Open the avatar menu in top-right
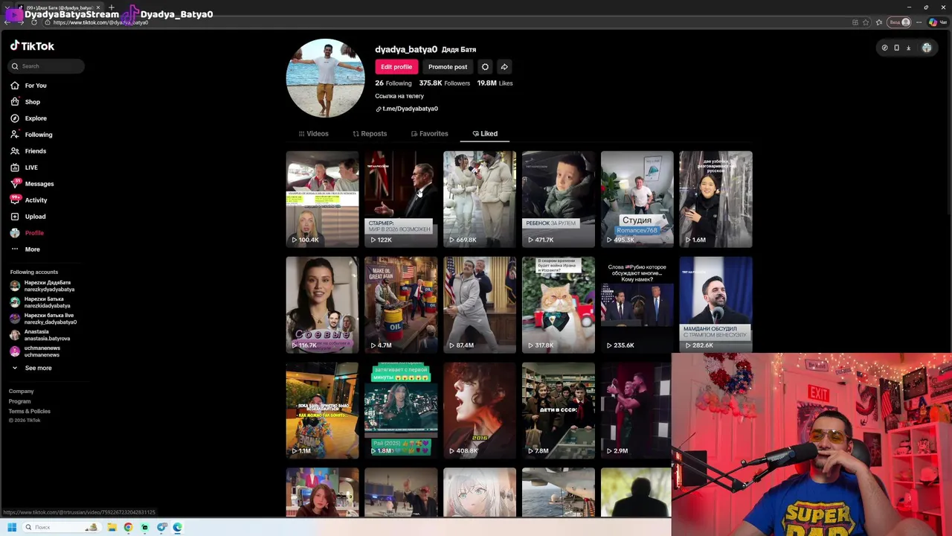Image resolution: width=952 pixels, height=536 pixels. click(x=927, y=48)
